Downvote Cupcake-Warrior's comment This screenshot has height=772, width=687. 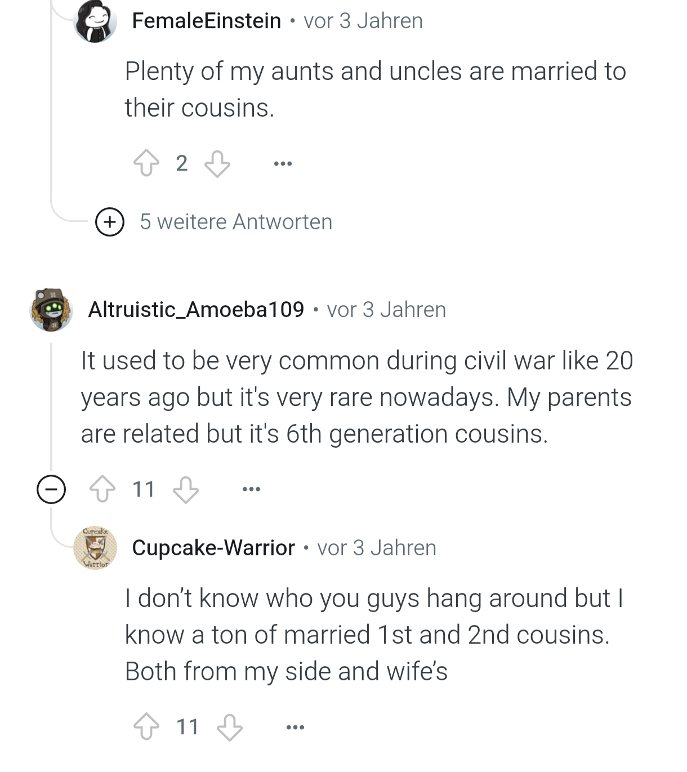point(230,727)
